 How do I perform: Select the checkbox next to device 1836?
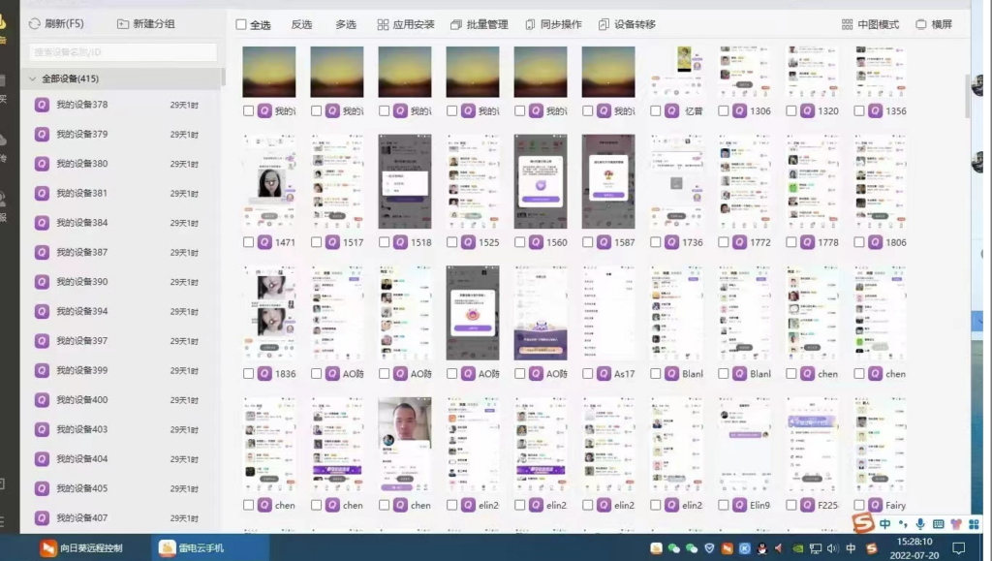coord(249,374)
